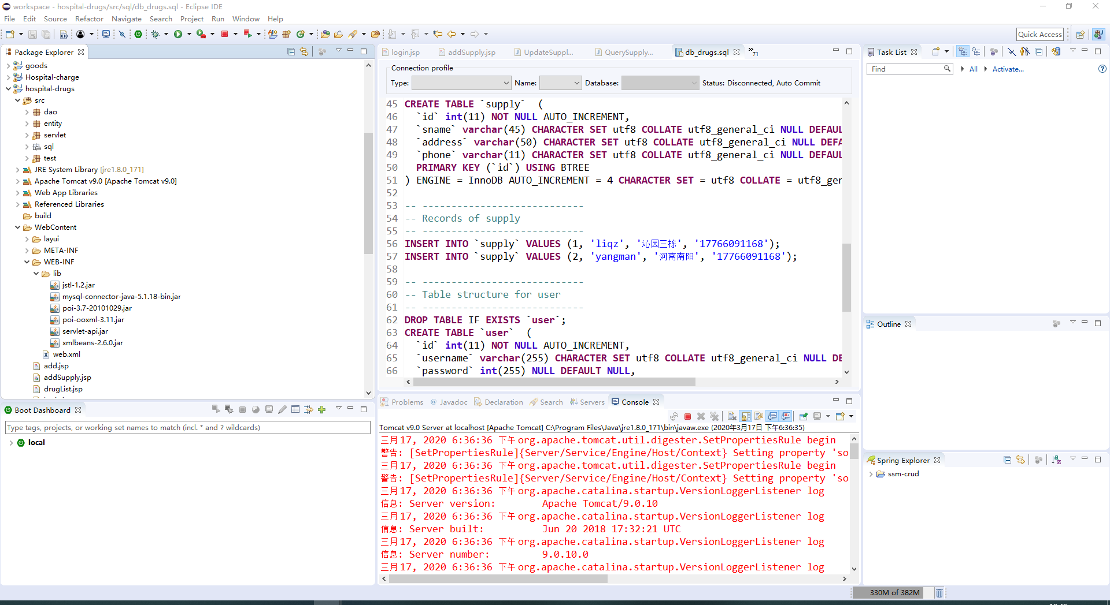Terminate Tomcat with Console red stop icon
This screenshot has width=1110, height=605.
tap(687, 416)
